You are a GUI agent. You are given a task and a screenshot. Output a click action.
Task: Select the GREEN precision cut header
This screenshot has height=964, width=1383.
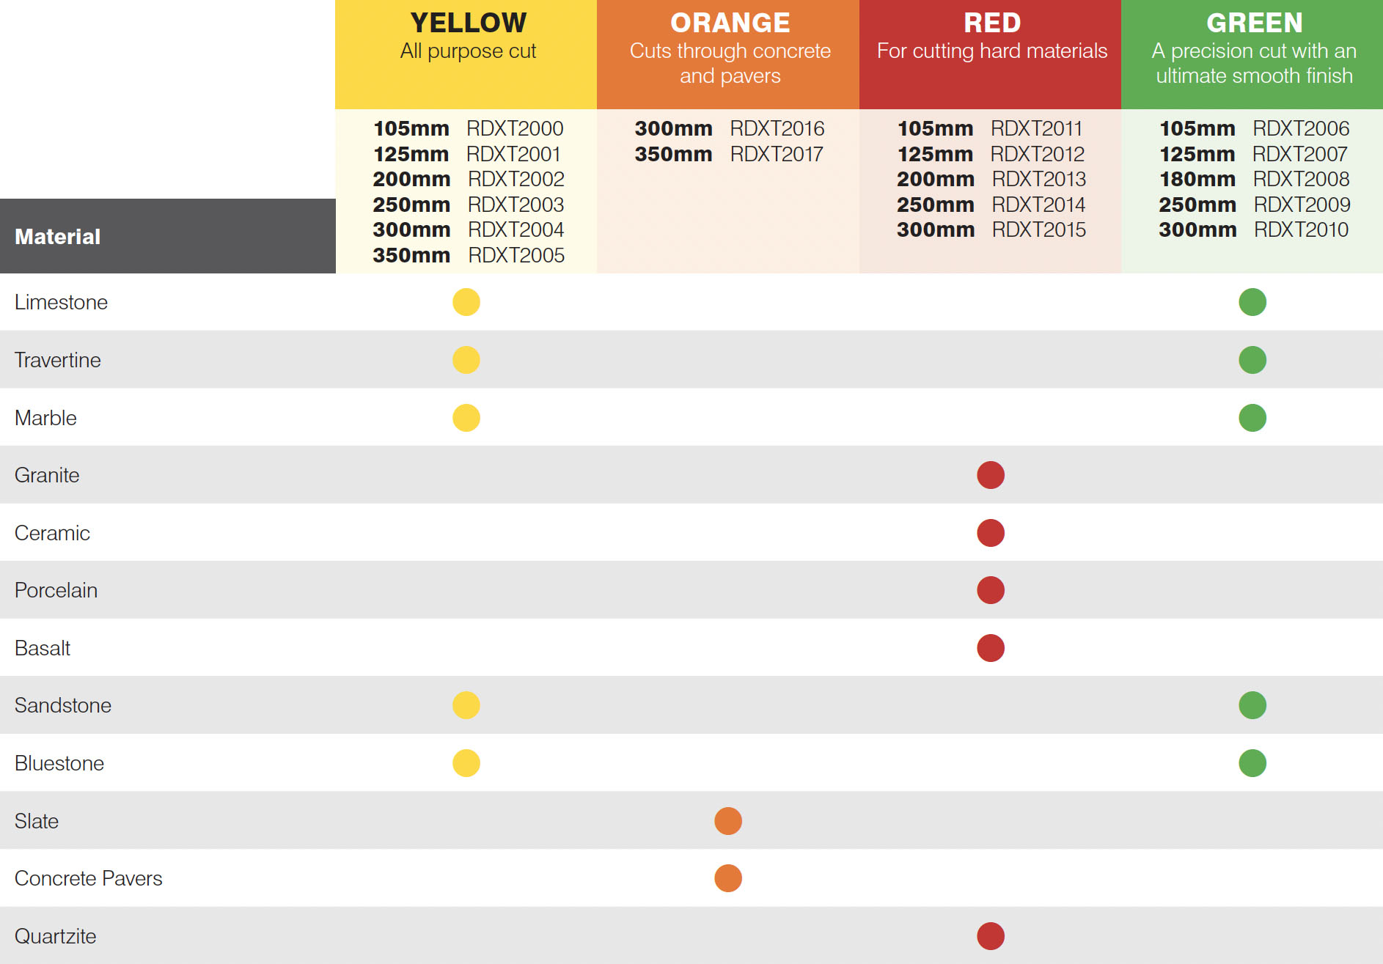[1252, 54]
